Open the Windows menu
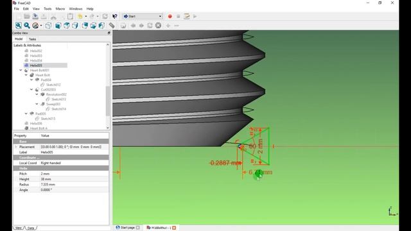 (x=76, y=8)
